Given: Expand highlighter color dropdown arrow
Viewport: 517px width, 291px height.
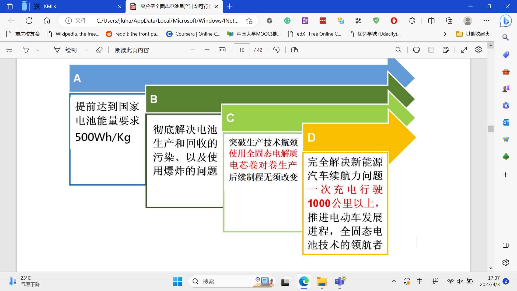Looking at the screenshot, I should [38, 50].
